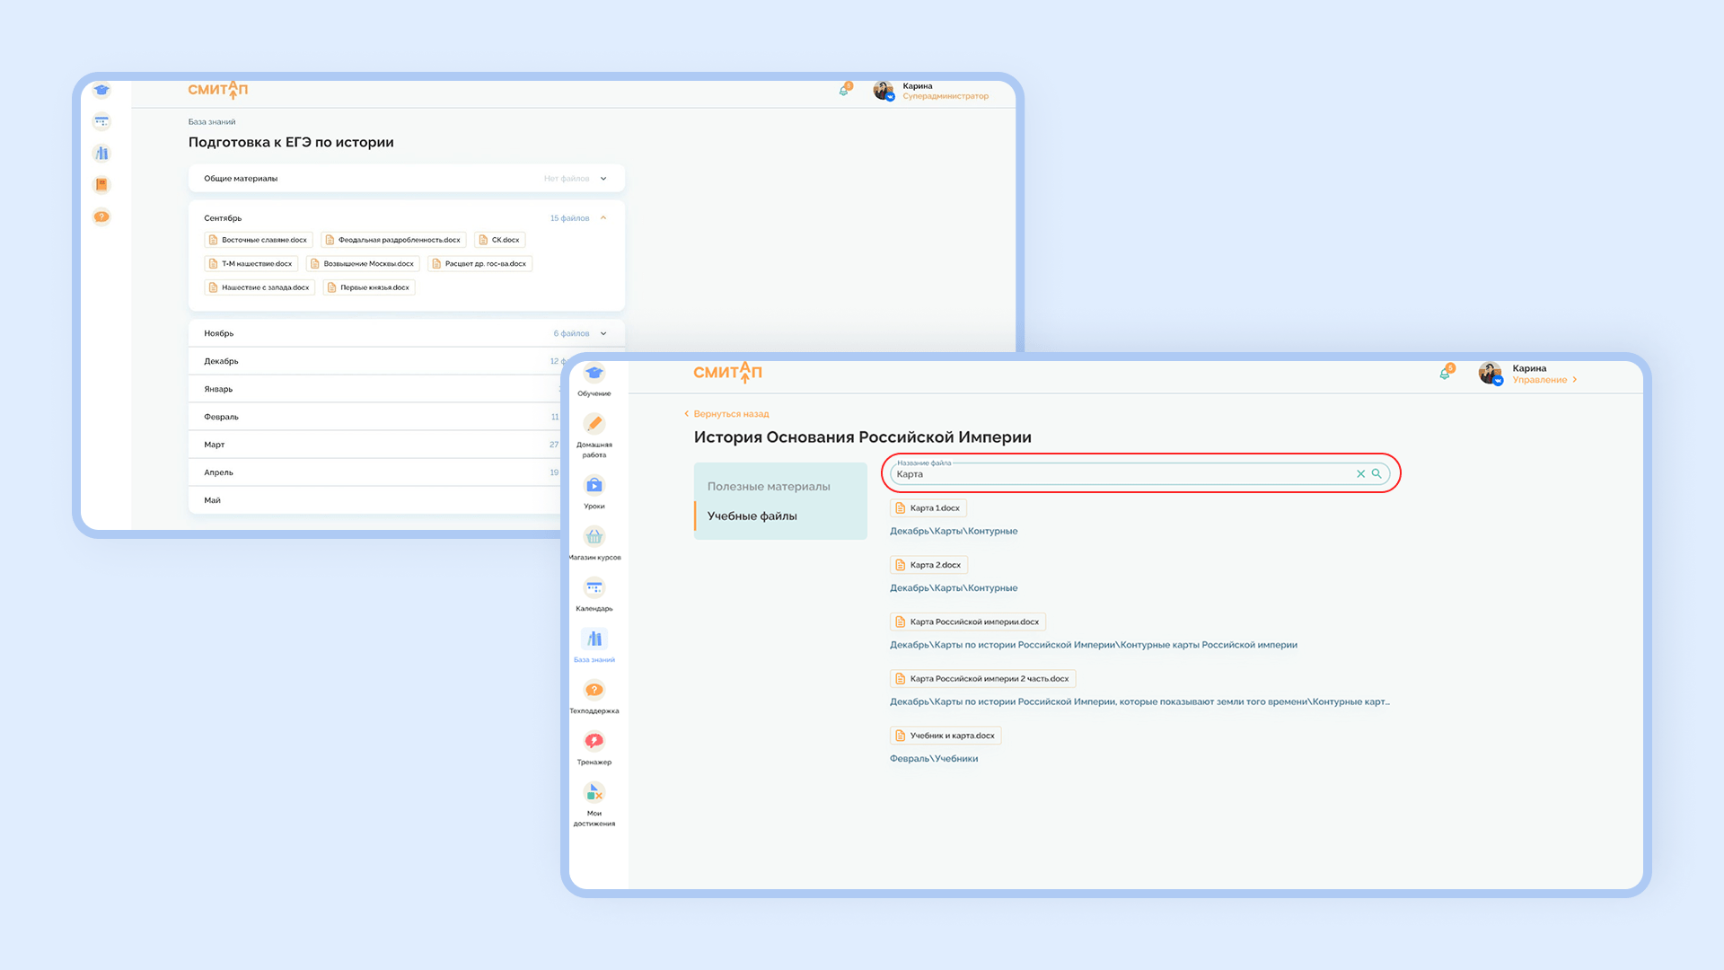1724x970 pixels.
Task: Go to Уроки video icon
Action: pos(594,486)
